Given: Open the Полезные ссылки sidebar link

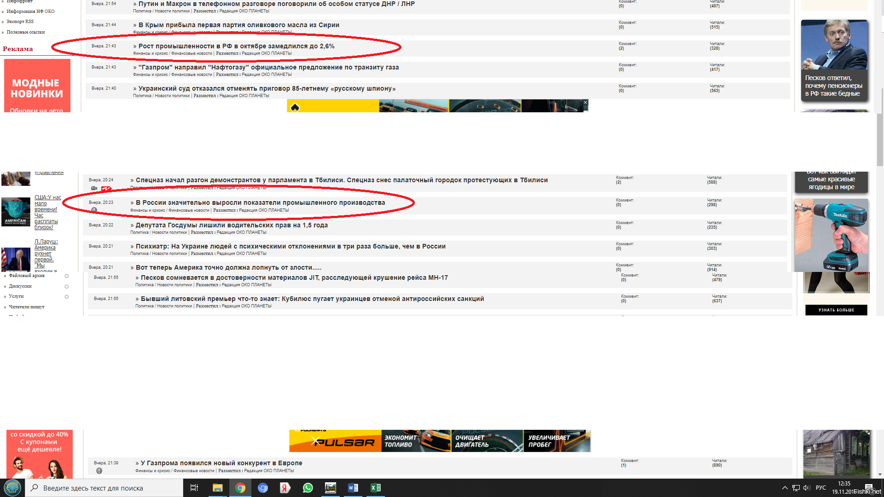Looking at the screenshot, I should point(26,32).
